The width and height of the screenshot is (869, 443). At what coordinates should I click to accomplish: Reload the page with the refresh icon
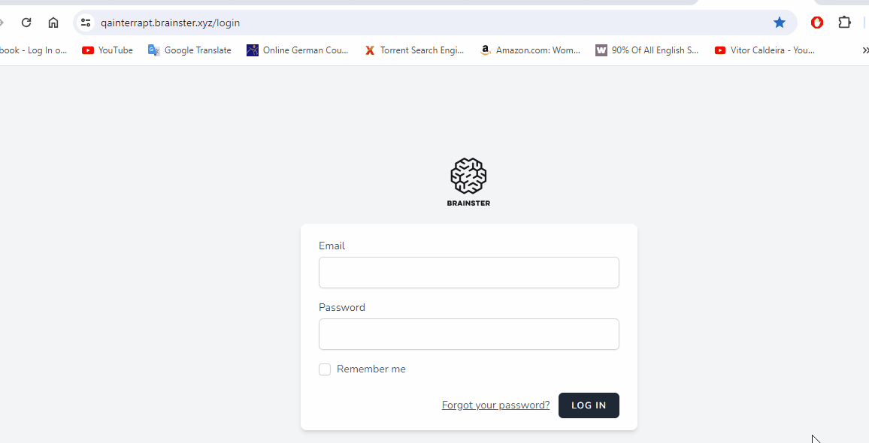[26, 23]
